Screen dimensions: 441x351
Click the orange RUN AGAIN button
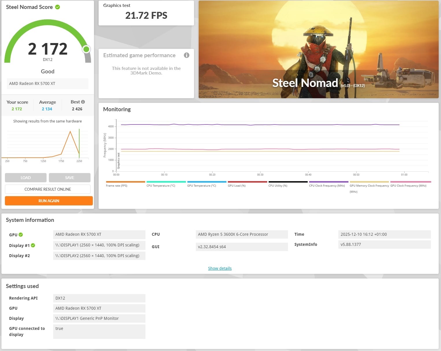(x=49, y=201)
